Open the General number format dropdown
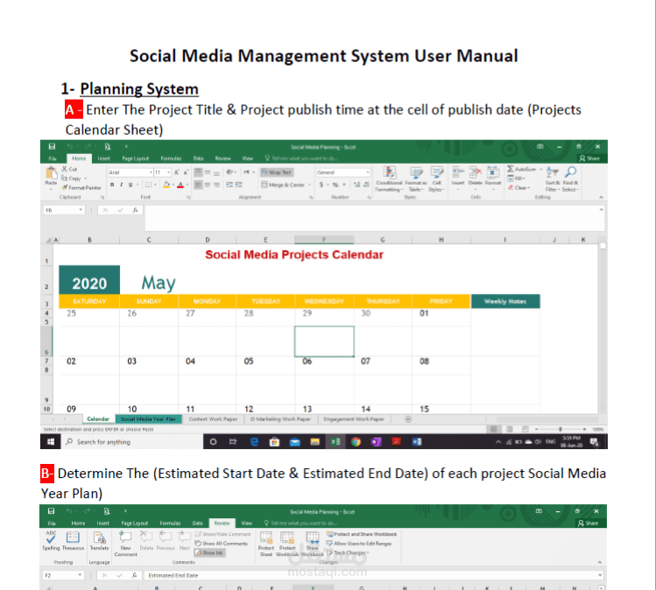 pos(367,172)
